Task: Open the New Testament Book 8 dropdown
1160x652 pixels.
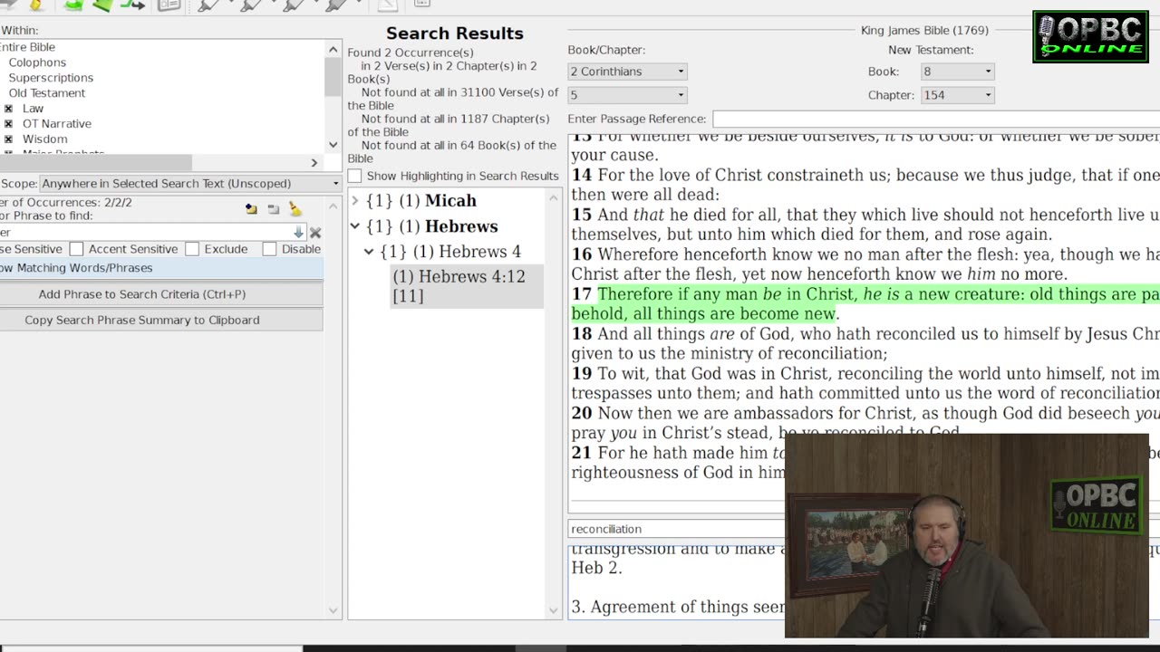Action: coord(956,72)
